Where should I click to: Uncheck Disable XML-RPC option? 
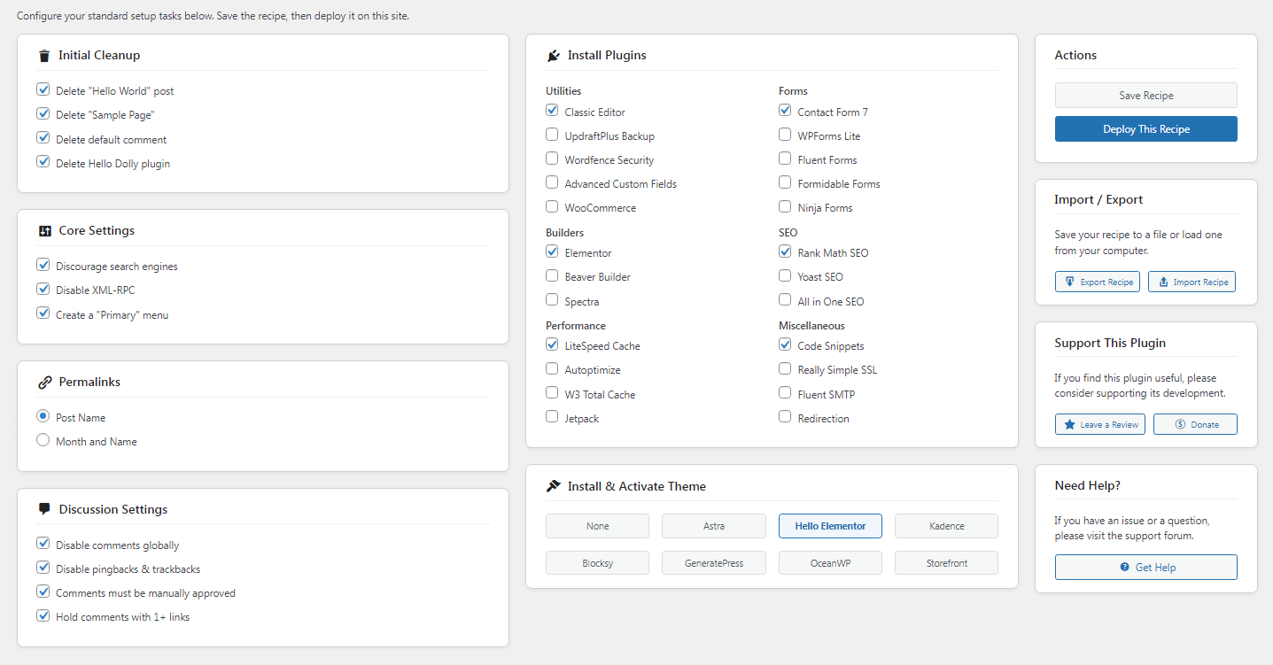tap(43, 290)
